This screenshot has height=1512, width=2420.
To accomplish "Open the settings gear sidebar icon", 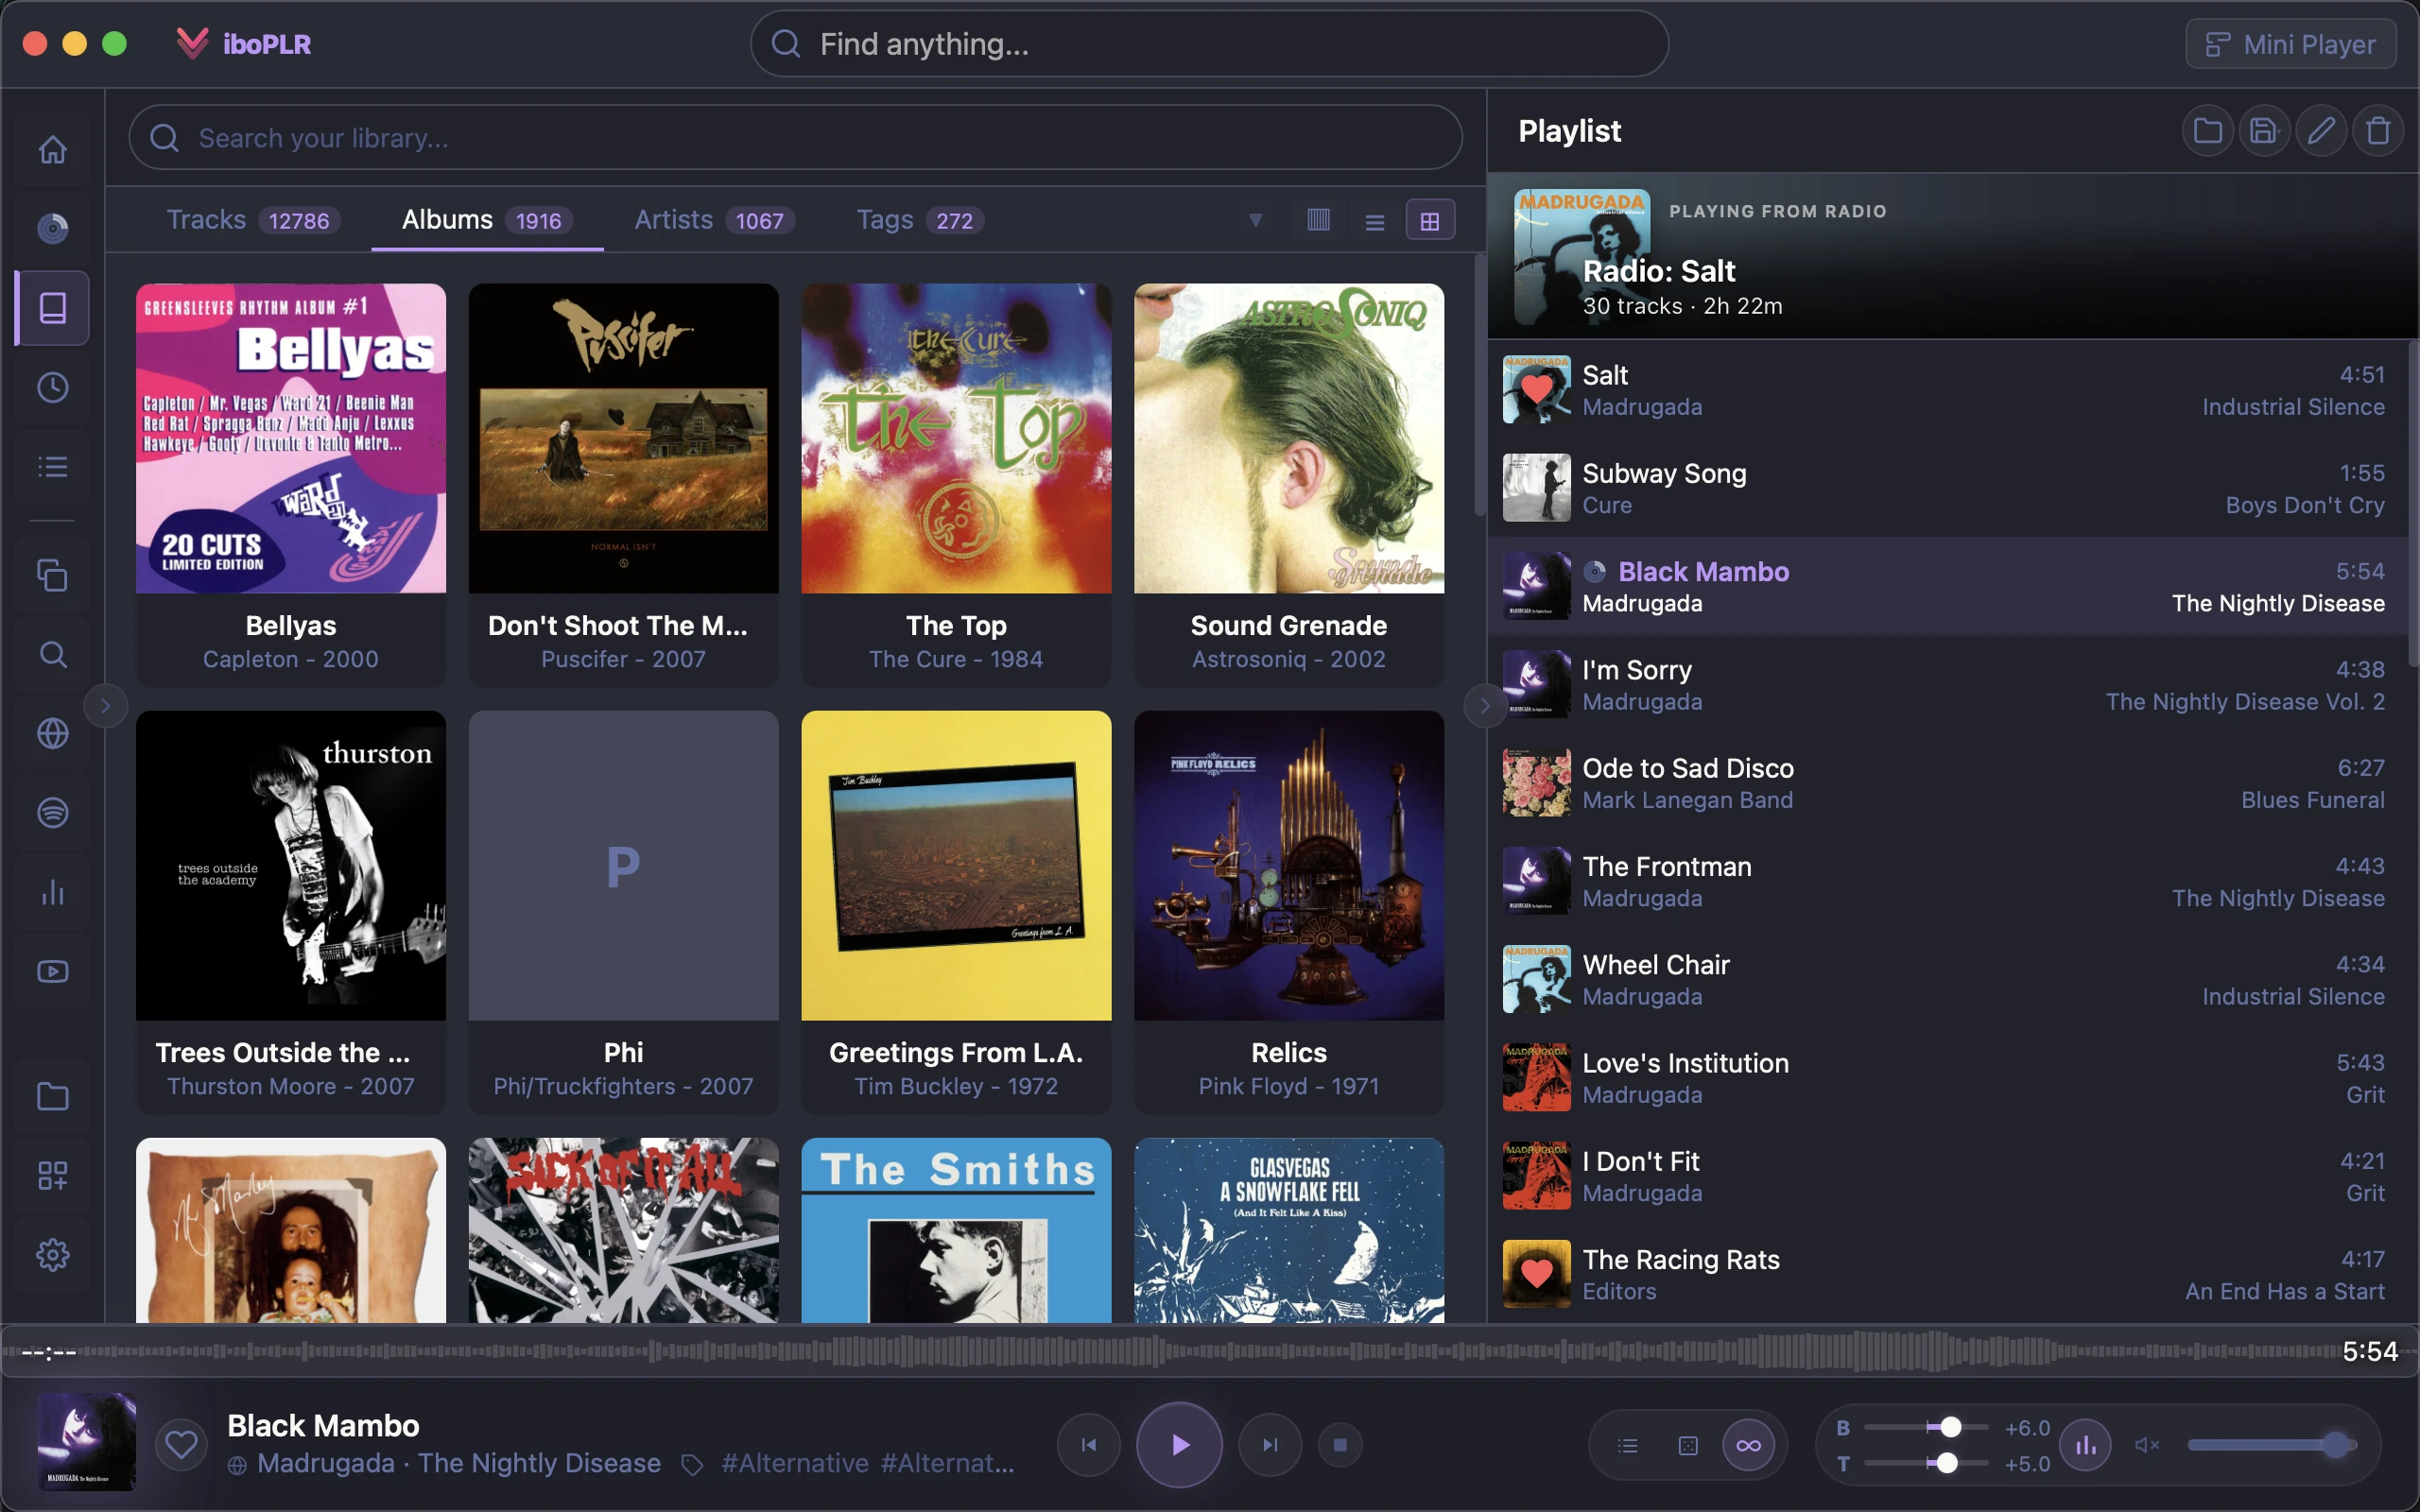I will (x=52, y=1254).
